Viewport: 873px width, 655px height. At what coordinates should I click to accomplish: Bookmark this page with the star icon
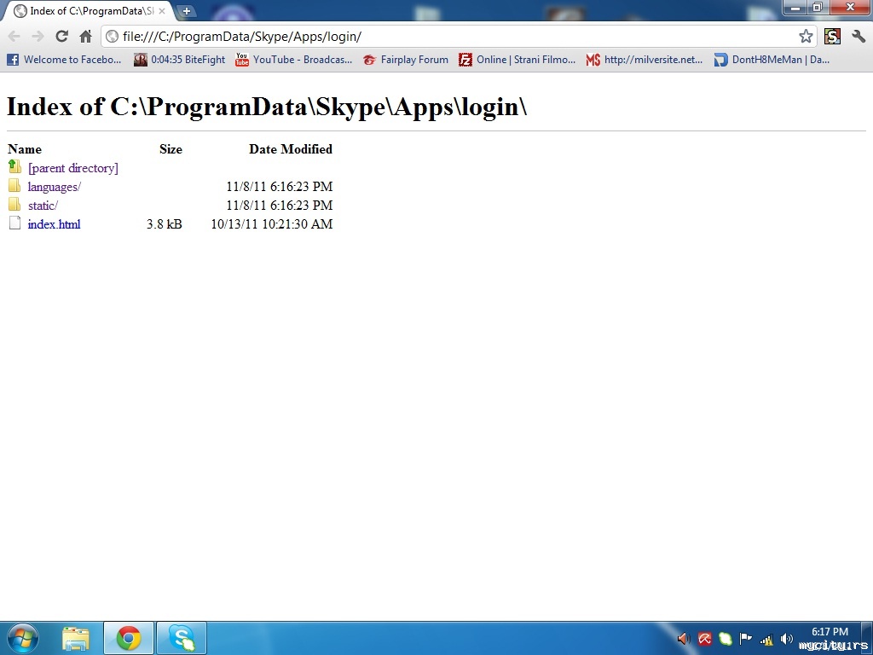click(806, 37)
